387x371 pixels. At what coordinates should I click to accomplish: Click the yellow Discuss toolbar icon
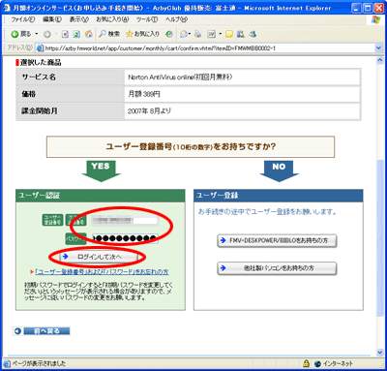click(x=229, y=34)
